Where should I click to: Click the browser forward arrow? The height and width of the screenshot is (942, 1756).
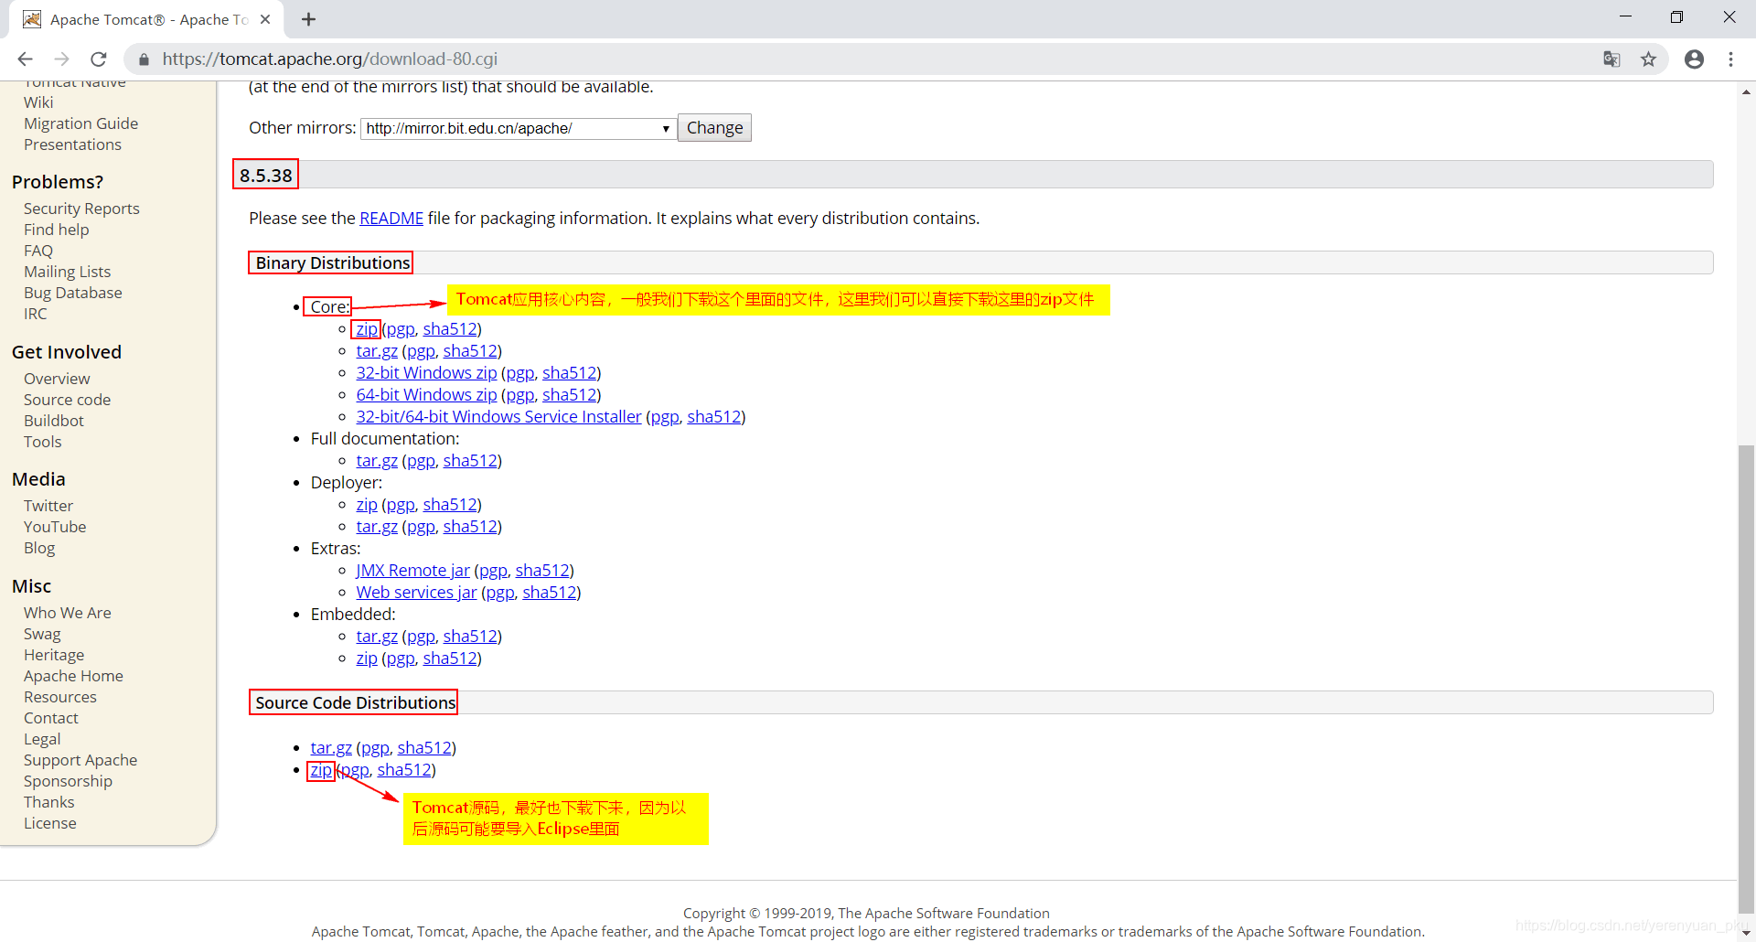tap(61, 59)
